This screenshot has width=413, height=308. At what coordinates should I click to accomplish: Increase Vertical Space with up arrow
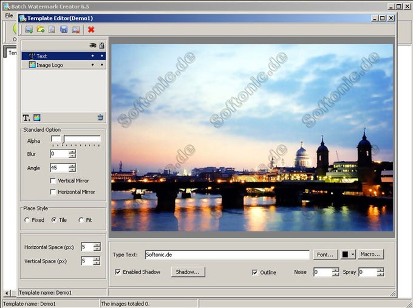click(97, 259)
